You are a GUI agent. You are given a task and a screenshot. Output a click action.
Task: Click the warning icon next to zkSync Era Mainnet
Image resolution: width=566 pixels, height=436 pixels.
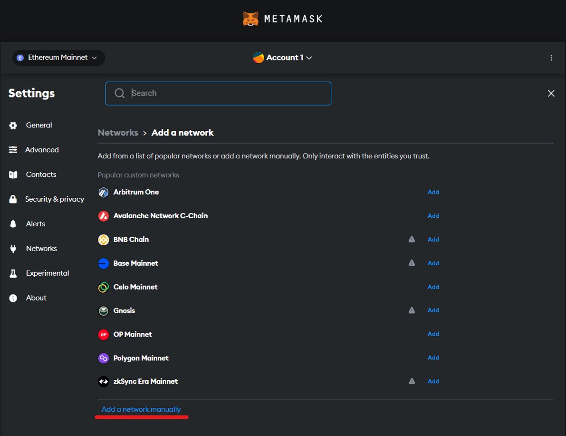pos(412,381)
